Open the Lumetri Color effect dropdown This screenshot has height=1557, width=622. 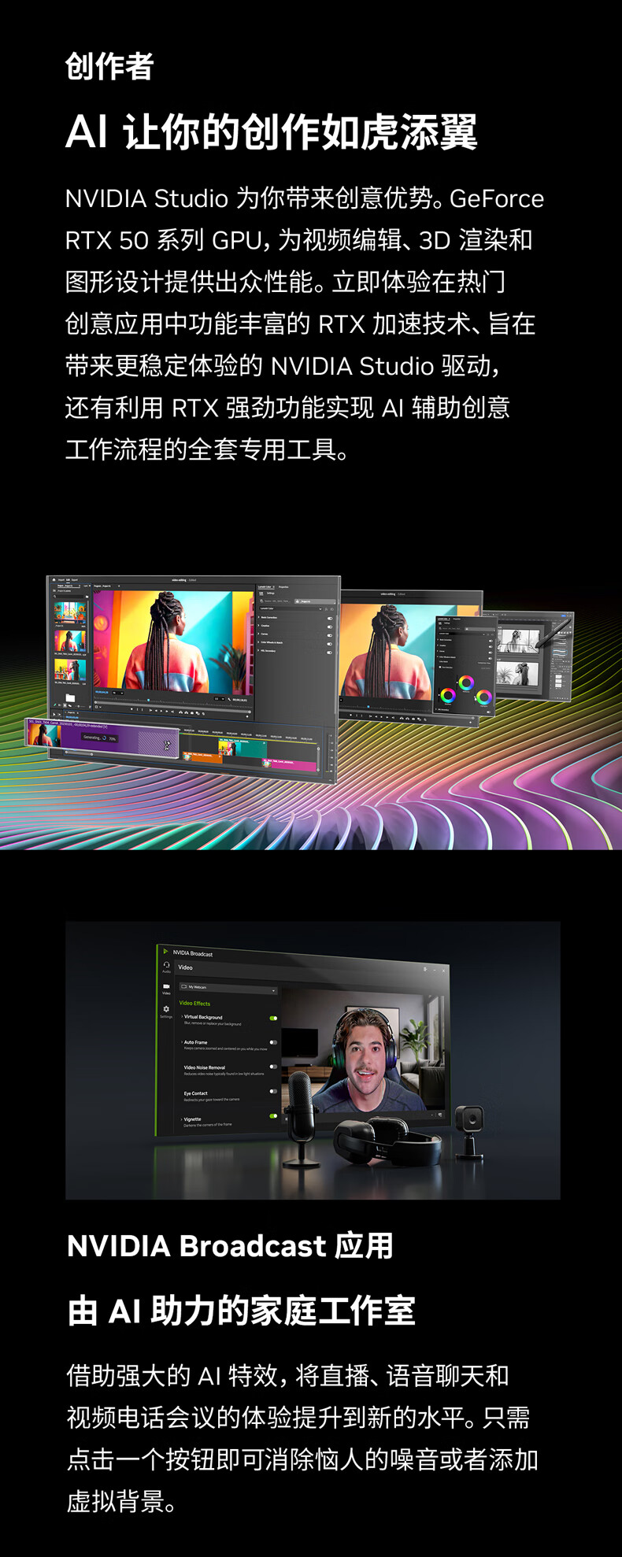tap(291, 608)
